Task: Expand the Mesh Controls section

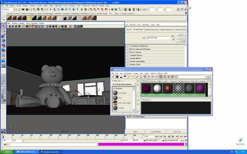Action: coord(127,52)
